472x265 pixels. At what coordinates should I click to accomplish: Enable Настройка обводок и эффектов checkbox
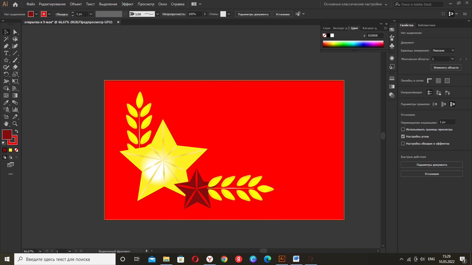pos(403,143)
